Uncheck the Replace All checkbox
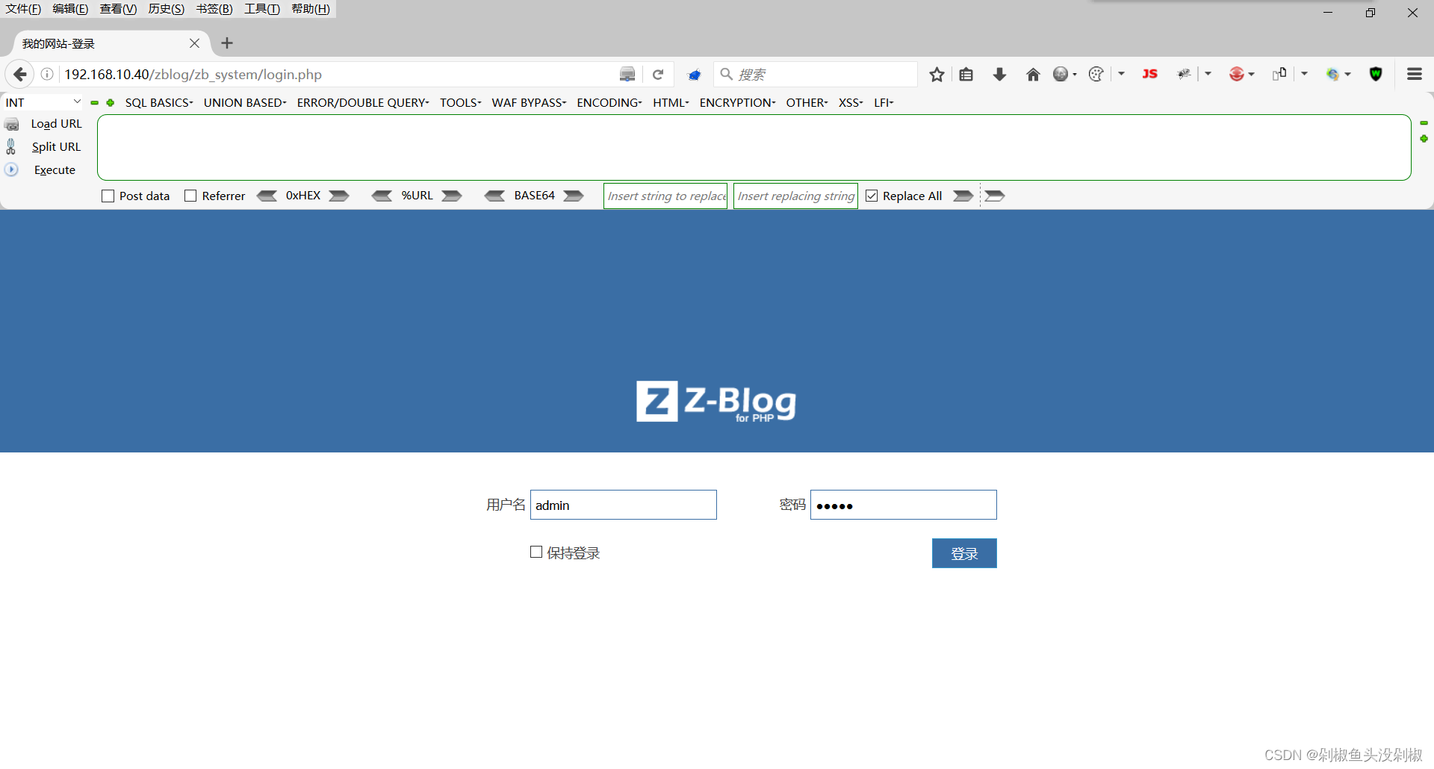This screenshot has width=1434, height=769. point(872,196)
